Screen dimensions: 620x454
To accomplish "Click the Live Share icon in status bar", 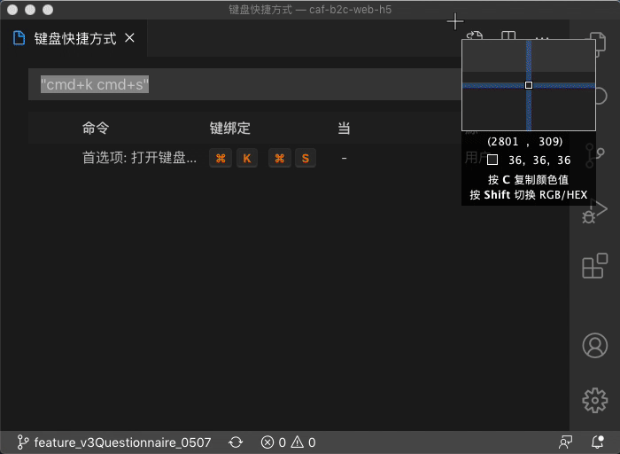I will pos(565,442).
